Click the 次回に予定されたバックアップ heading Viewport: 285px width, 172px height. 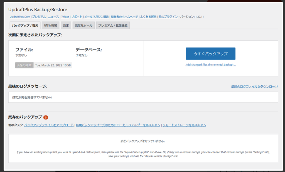tap(35, 35)
